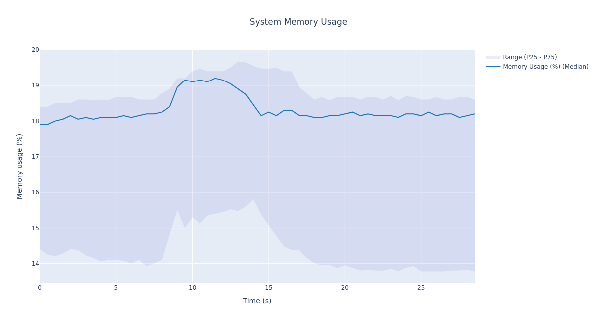Screen dimensions: 597x323
Task: Select the x-axis tick label 10
Action: pyautogui.click(x=192, y=288)
